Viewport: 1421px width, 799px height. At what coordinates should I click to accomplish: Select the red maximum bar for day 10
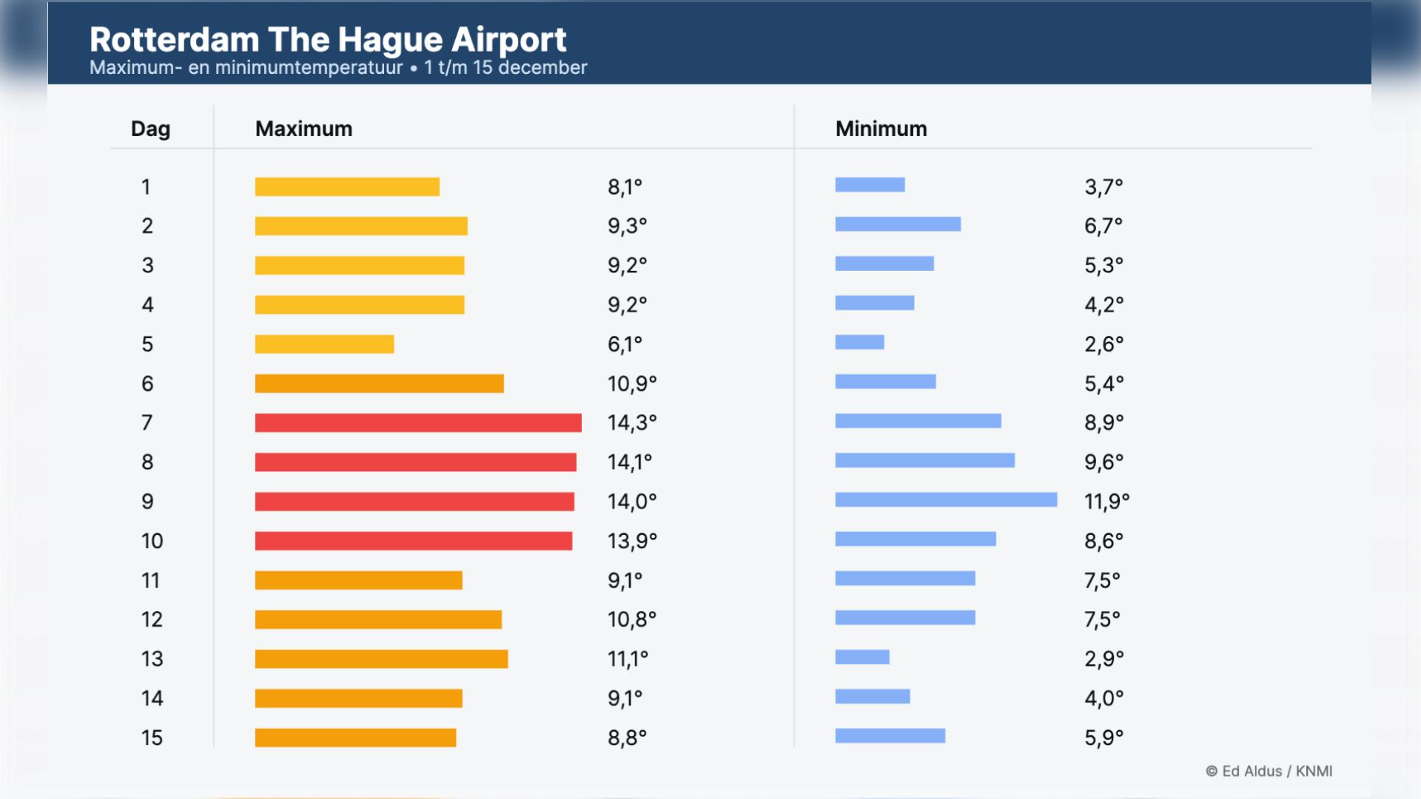click(x=413, y=541)
